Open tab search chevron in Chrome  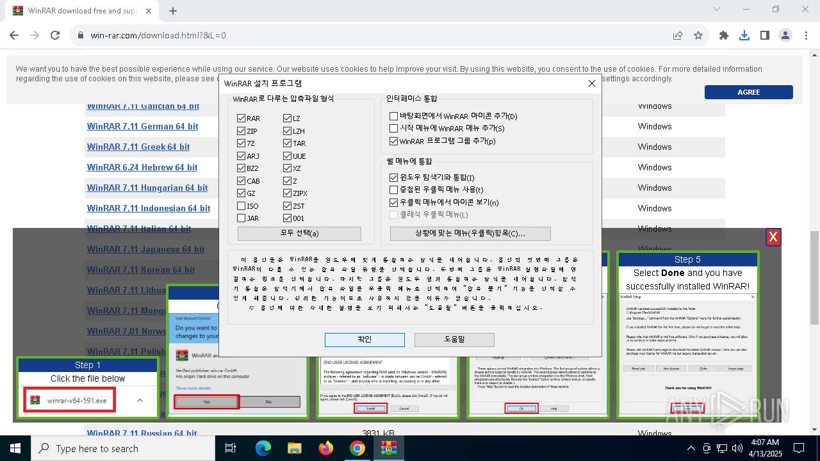(717, 9)
